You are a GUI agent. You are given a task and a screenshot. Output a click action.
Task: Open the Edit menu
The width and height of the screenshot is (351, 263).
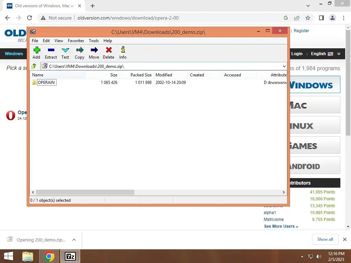coord(46,41)
